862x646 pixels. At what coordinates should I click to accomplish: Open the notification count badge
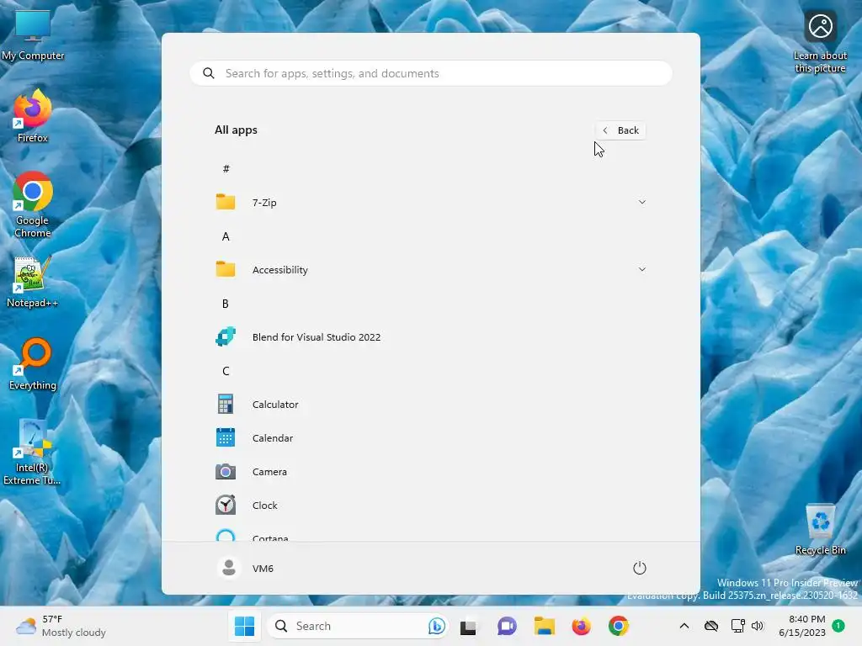[838, 626]
